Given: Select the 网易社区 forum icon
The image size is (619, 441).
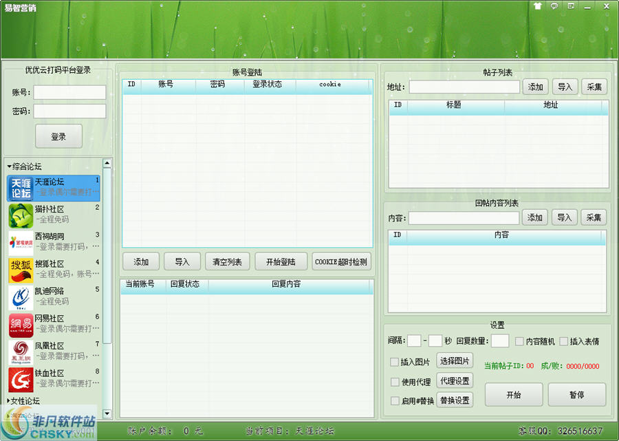Looking at the screenshot, I should (x=20, y=323).
